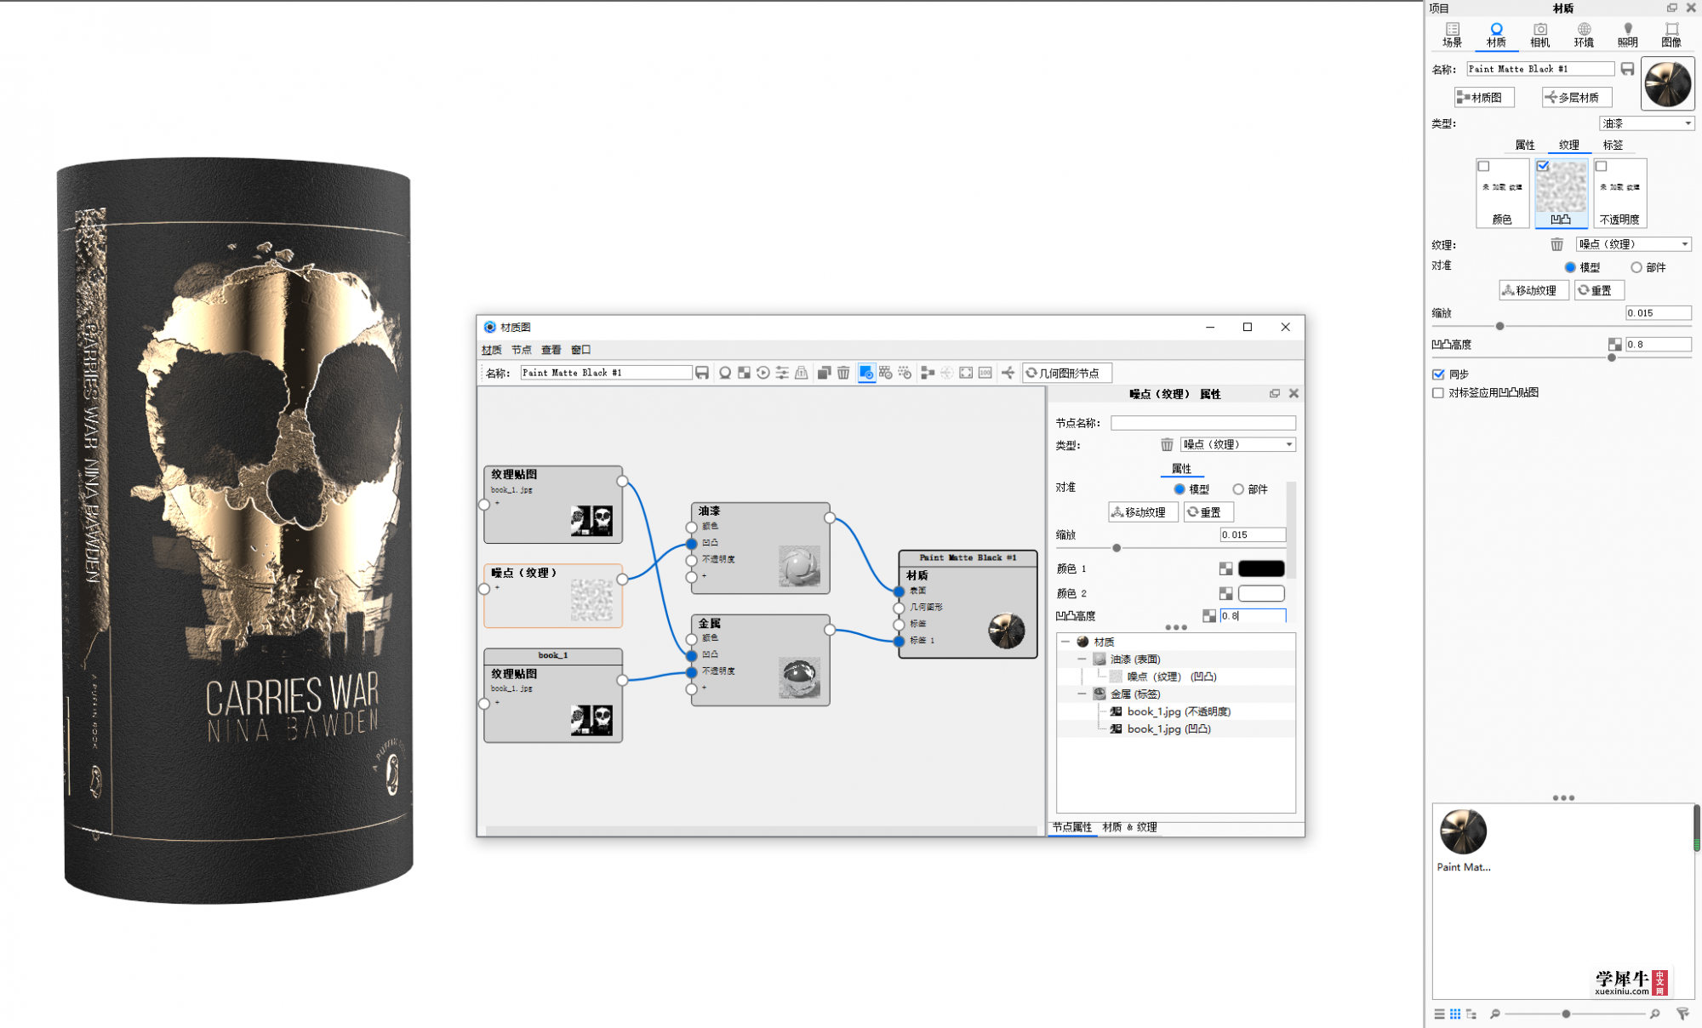1702x1028 pixels.
Task: Click the 几何图形节点 button
Action: [1067, 373]
